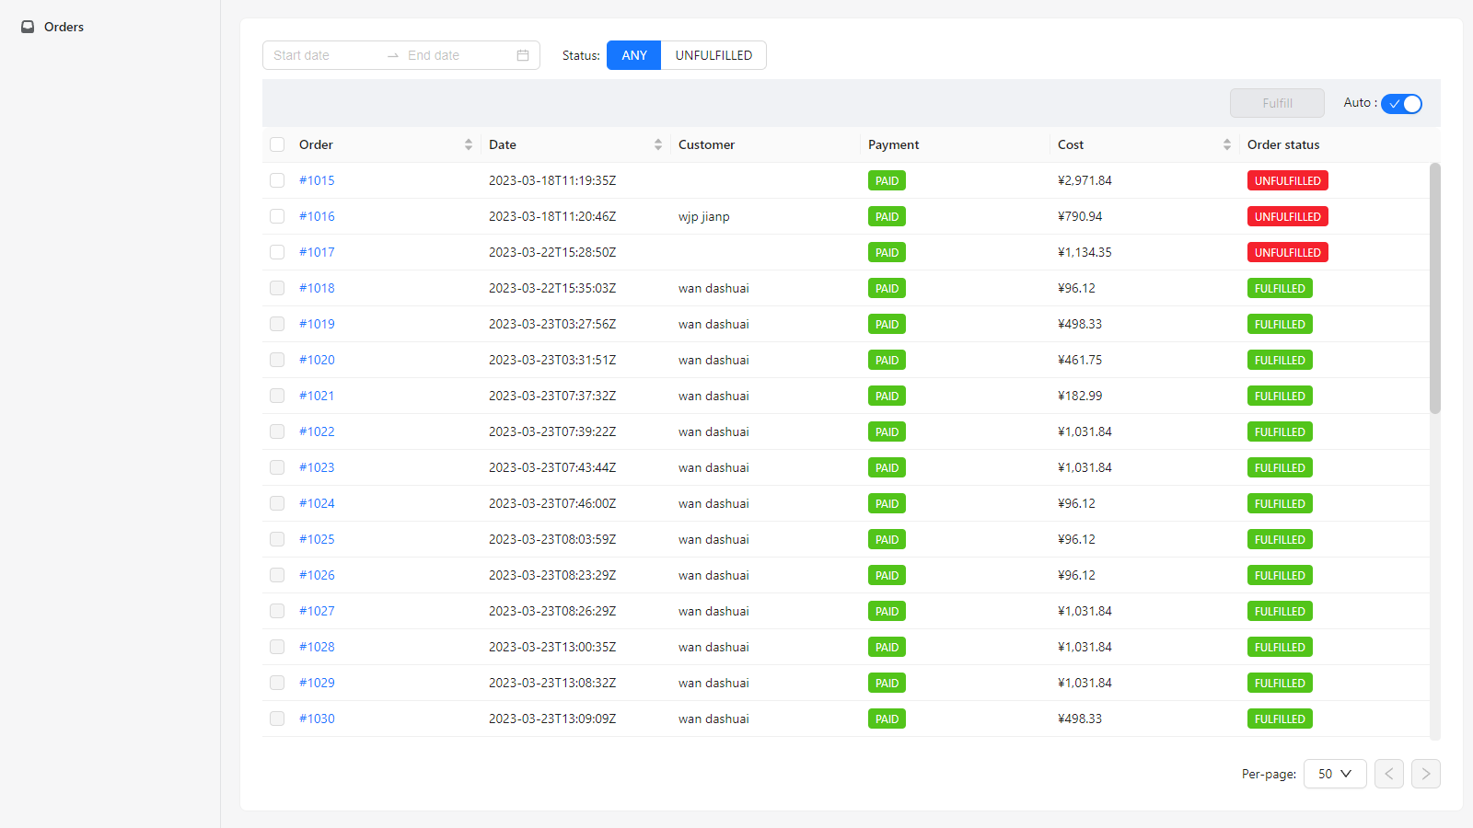Open order #1026 link
Screen dimensions: 1473x828
click(x=317, y=575)
